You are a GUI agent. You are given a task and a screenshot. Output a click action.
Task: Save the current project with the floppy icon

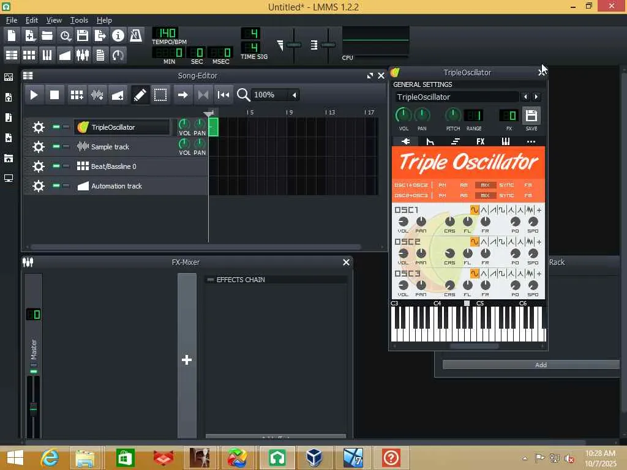tap(83, 35)
